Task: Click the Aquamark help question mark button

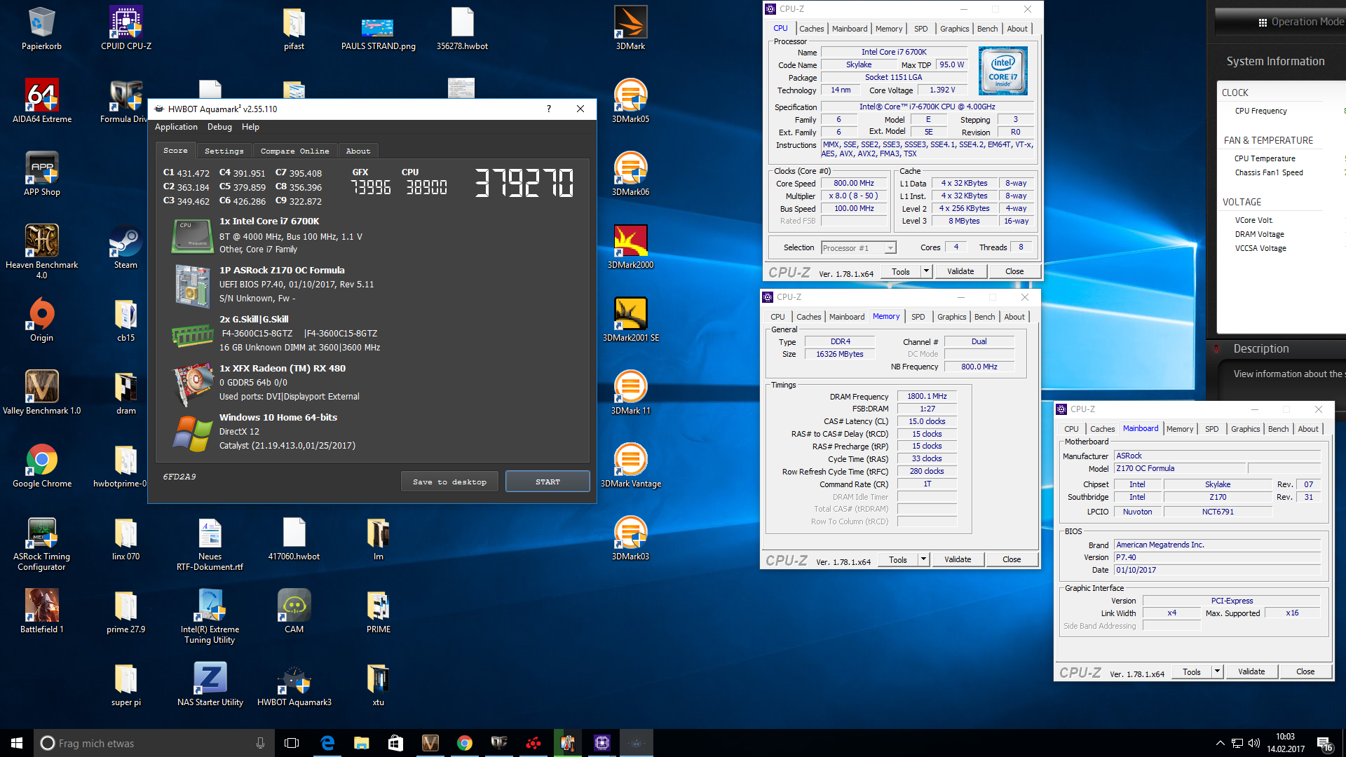Action: 548,109
